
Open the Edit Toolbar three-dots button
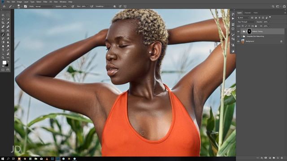coord(8,58)
